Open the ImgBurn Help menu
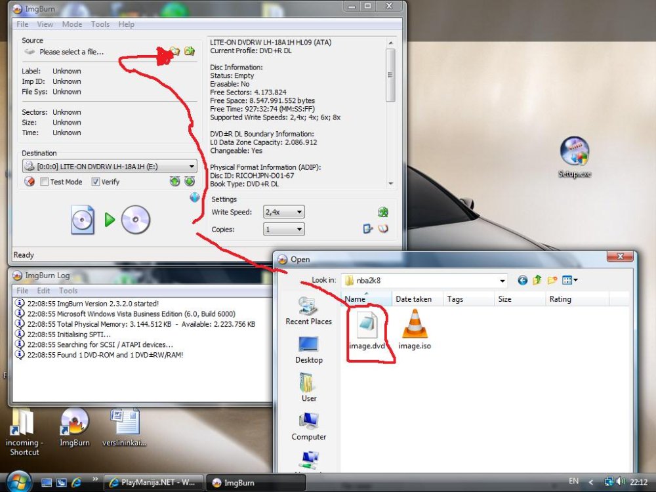This screenshot has height=492, width=656. coord(127,24)
